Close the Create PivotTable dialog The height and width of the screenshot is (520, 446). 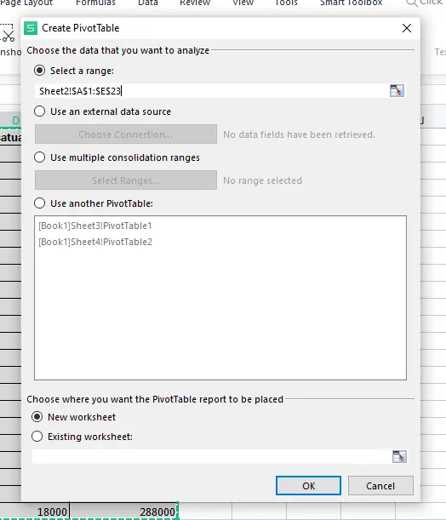(407, 28)
